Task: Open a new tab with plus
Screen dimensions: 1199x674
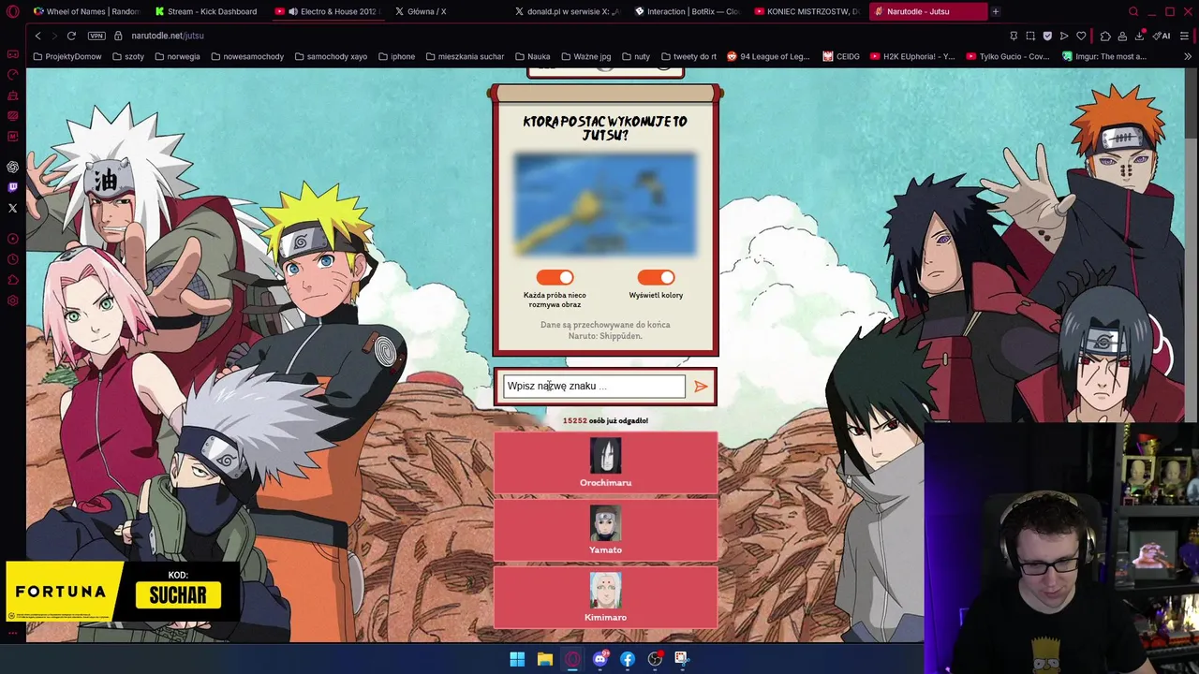Action: click(996, 11)
